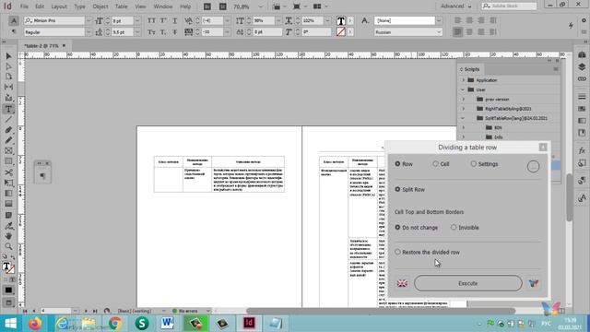Select the Rectangle Frame tool

(x=8, y=151)
